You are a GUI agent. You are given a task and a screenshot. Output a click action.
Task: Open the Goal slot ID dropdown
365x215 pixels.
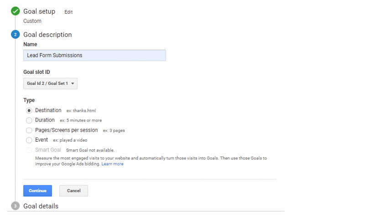point(50,83)
